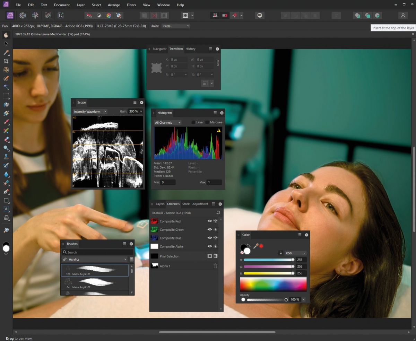Select the Rectangular Marquee tool

pyautogui.click(x=6, y=96)
